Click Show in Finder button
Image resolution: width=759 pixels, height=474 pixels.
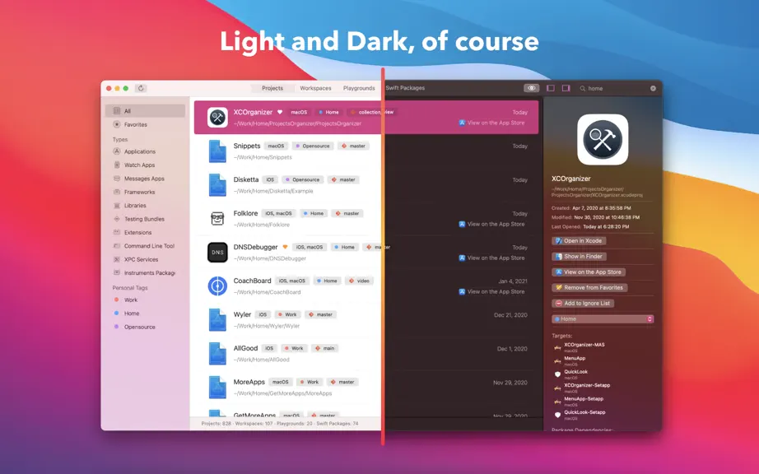point(579,257)
